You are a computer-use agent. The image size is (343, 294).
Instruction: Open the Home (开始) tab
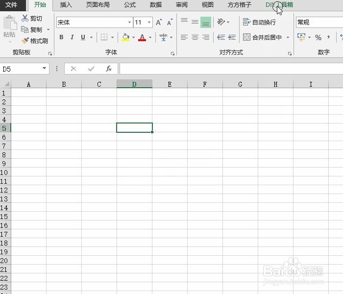click(40, 5)
